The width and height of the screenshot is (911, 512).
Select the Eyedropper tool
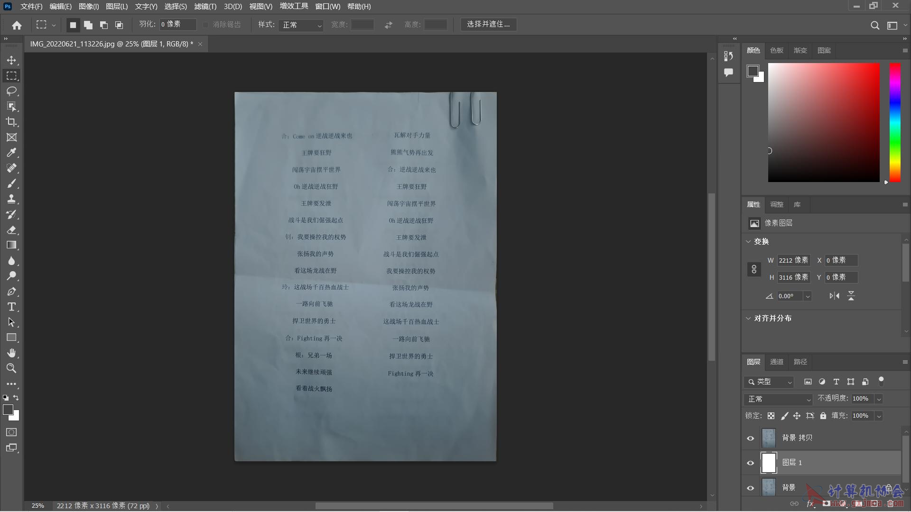pos(11,153)
